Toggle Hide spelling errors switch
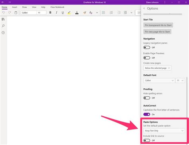The image size is (189, 145). tap(147, 98)
